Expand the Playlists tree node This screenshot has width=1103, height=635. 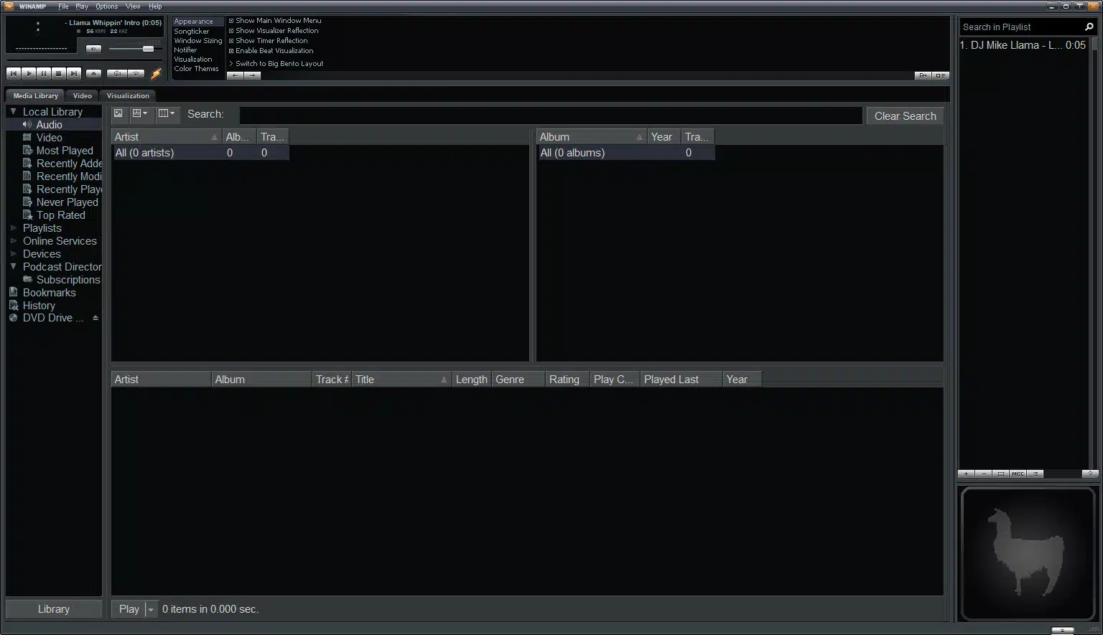tap(13, 228)
